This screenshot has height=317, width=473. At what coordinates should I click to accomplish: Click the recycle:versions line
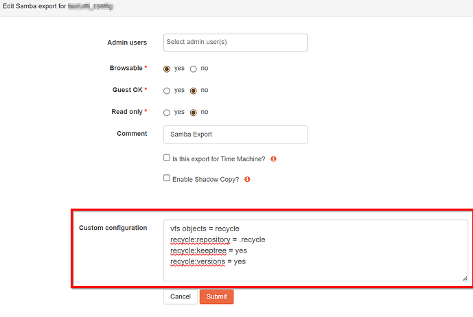click(207, 261)
